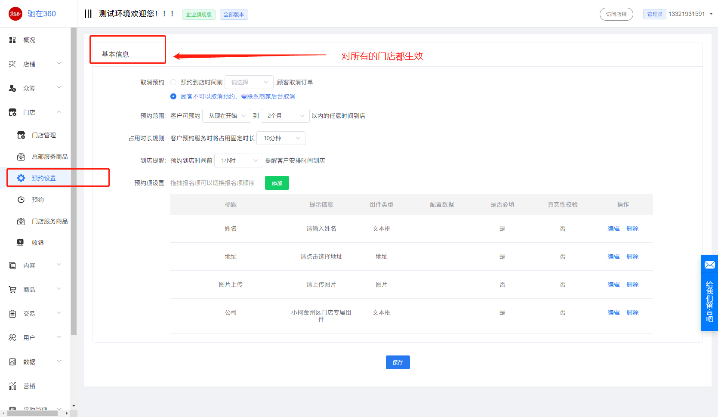Screen dimensions: 718x417
Task: Click the 门店 storefront icon
Action: pyautogui.click(x=12, y=112)
